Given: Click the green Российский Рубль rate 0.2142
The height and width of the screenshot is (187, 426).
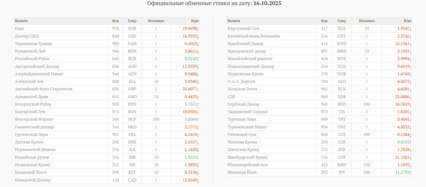Looking at the screenshot, I should [x=190, y=59].
